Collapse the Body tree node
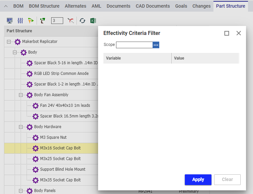 15,53
